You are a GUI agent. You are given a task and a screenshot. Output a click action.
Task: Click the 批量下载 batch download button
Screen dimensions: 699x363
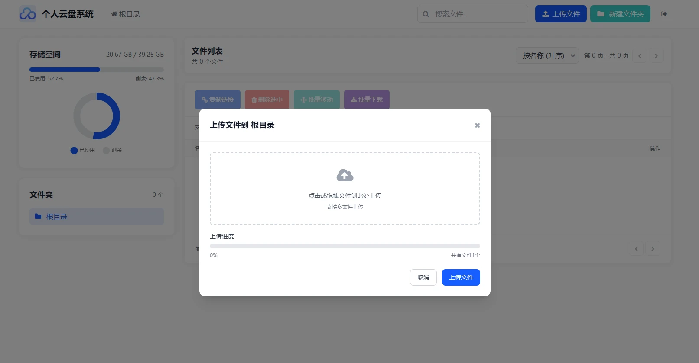(x=367, y=100)
